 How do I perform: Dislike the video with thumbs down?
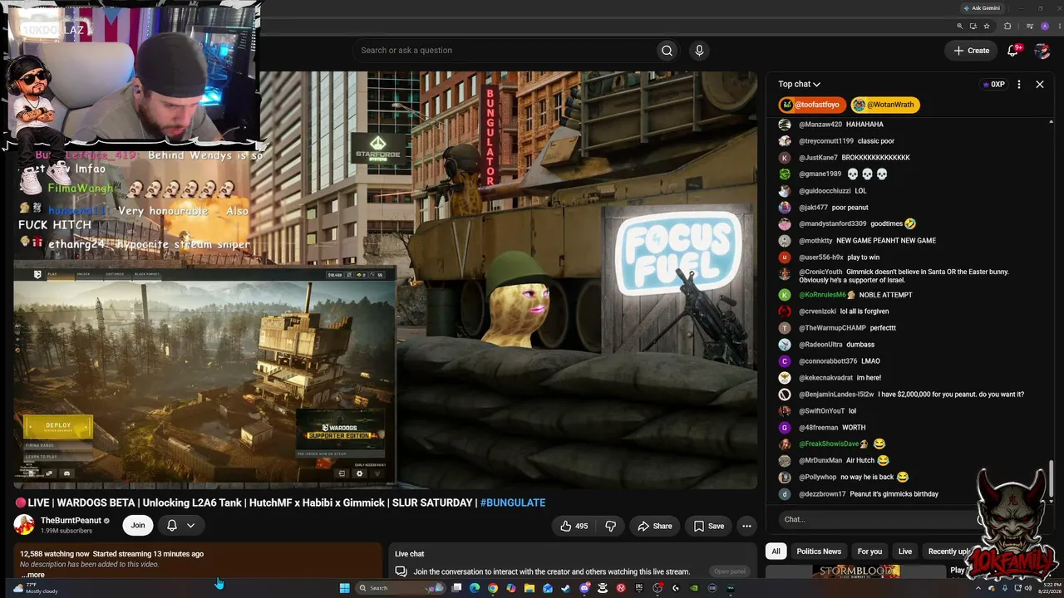click(x=610, y=526)
